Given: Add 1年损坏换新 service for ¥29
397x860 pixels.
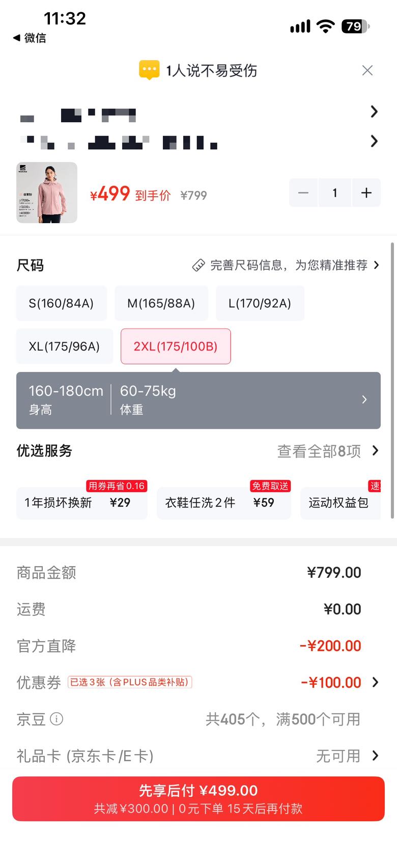Looking at the screenshot, I should click(x=82, y=503).
